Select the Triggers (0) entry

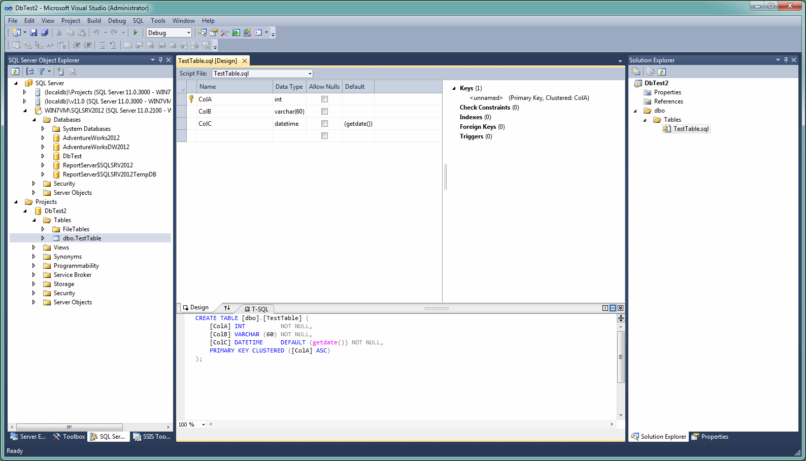476,136
